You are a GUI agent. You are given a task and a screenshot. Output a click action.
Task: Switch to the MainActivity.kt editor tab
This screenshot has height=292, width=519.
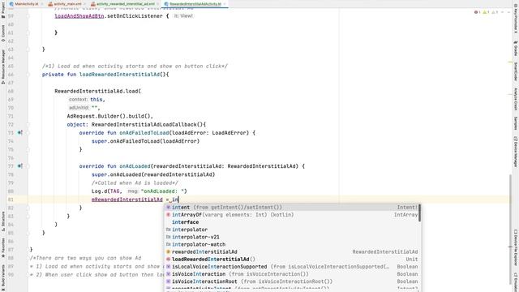27,4
